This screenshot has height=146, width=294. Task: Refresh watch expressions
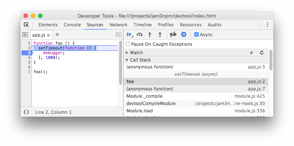pyautogui.click(x=262, y=53)
